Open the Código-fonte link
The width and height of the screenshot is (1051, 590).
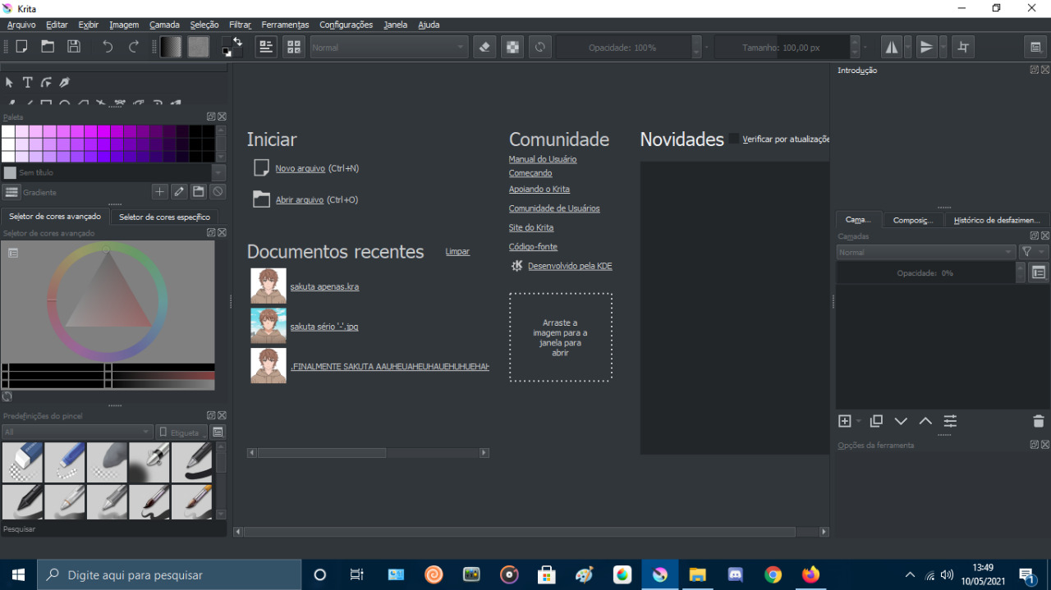[533, 246]
